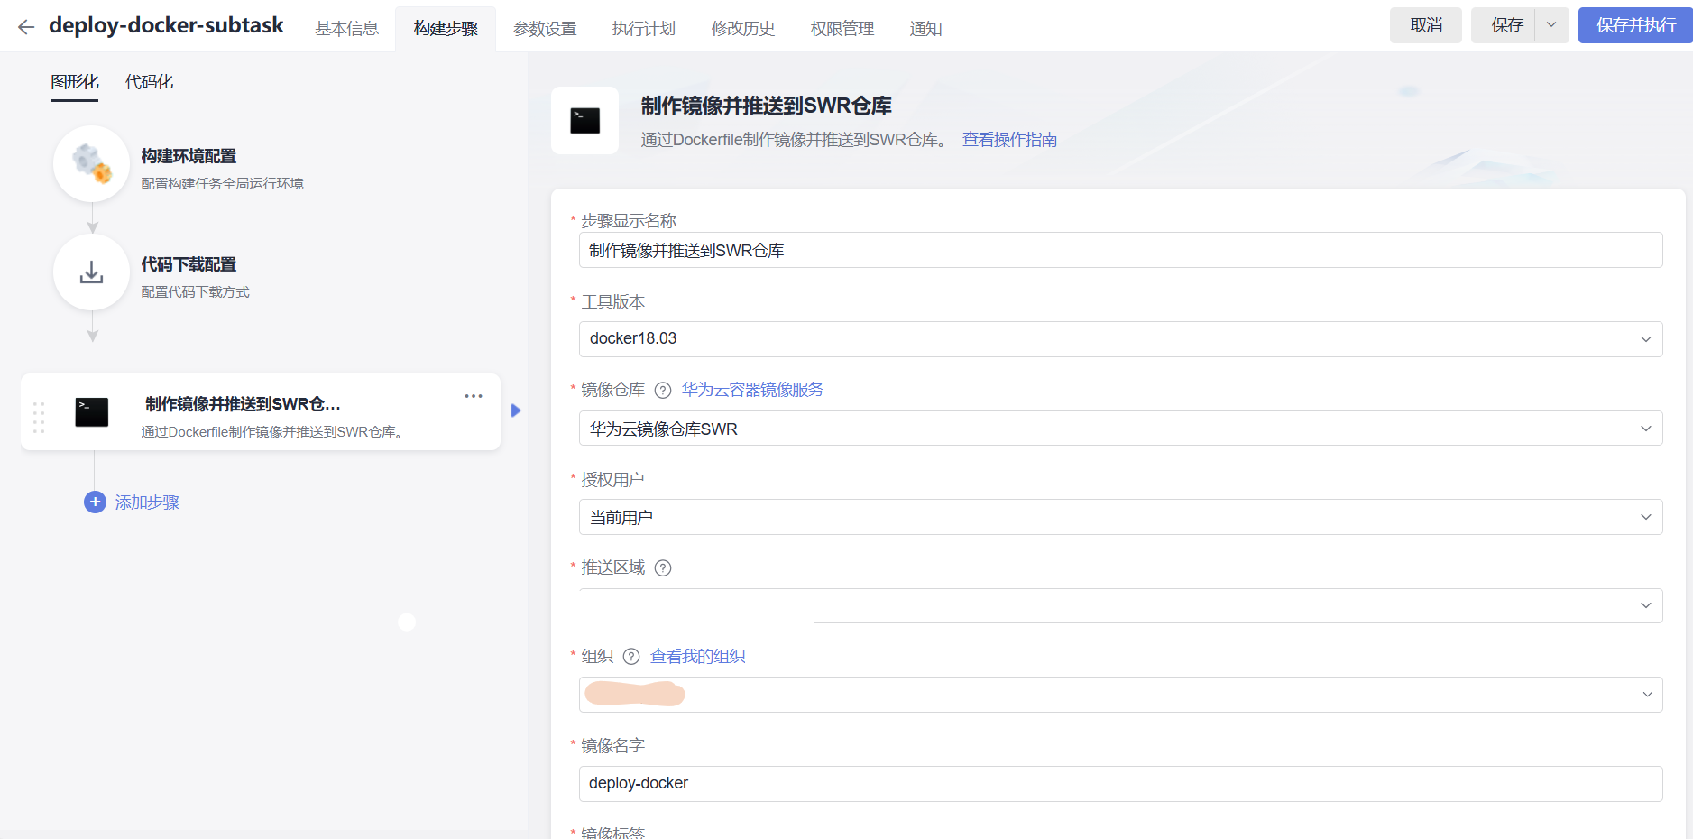The image size is (1693, 839).
Task: Open the 通知 tab
Action: [x=925, y=29]
